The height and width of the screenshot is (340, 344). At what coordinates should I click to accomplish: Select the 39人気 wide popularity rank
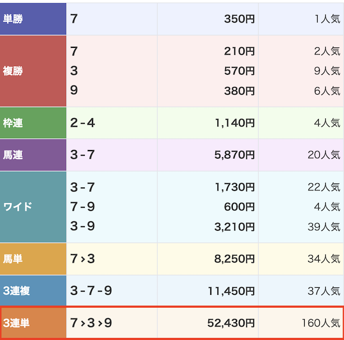pos(324,226)
